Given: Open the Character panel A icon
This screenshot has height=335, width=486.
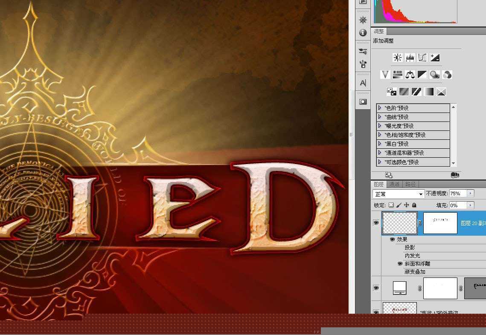Looking at the screenshot, I should (x=363, y=83).
